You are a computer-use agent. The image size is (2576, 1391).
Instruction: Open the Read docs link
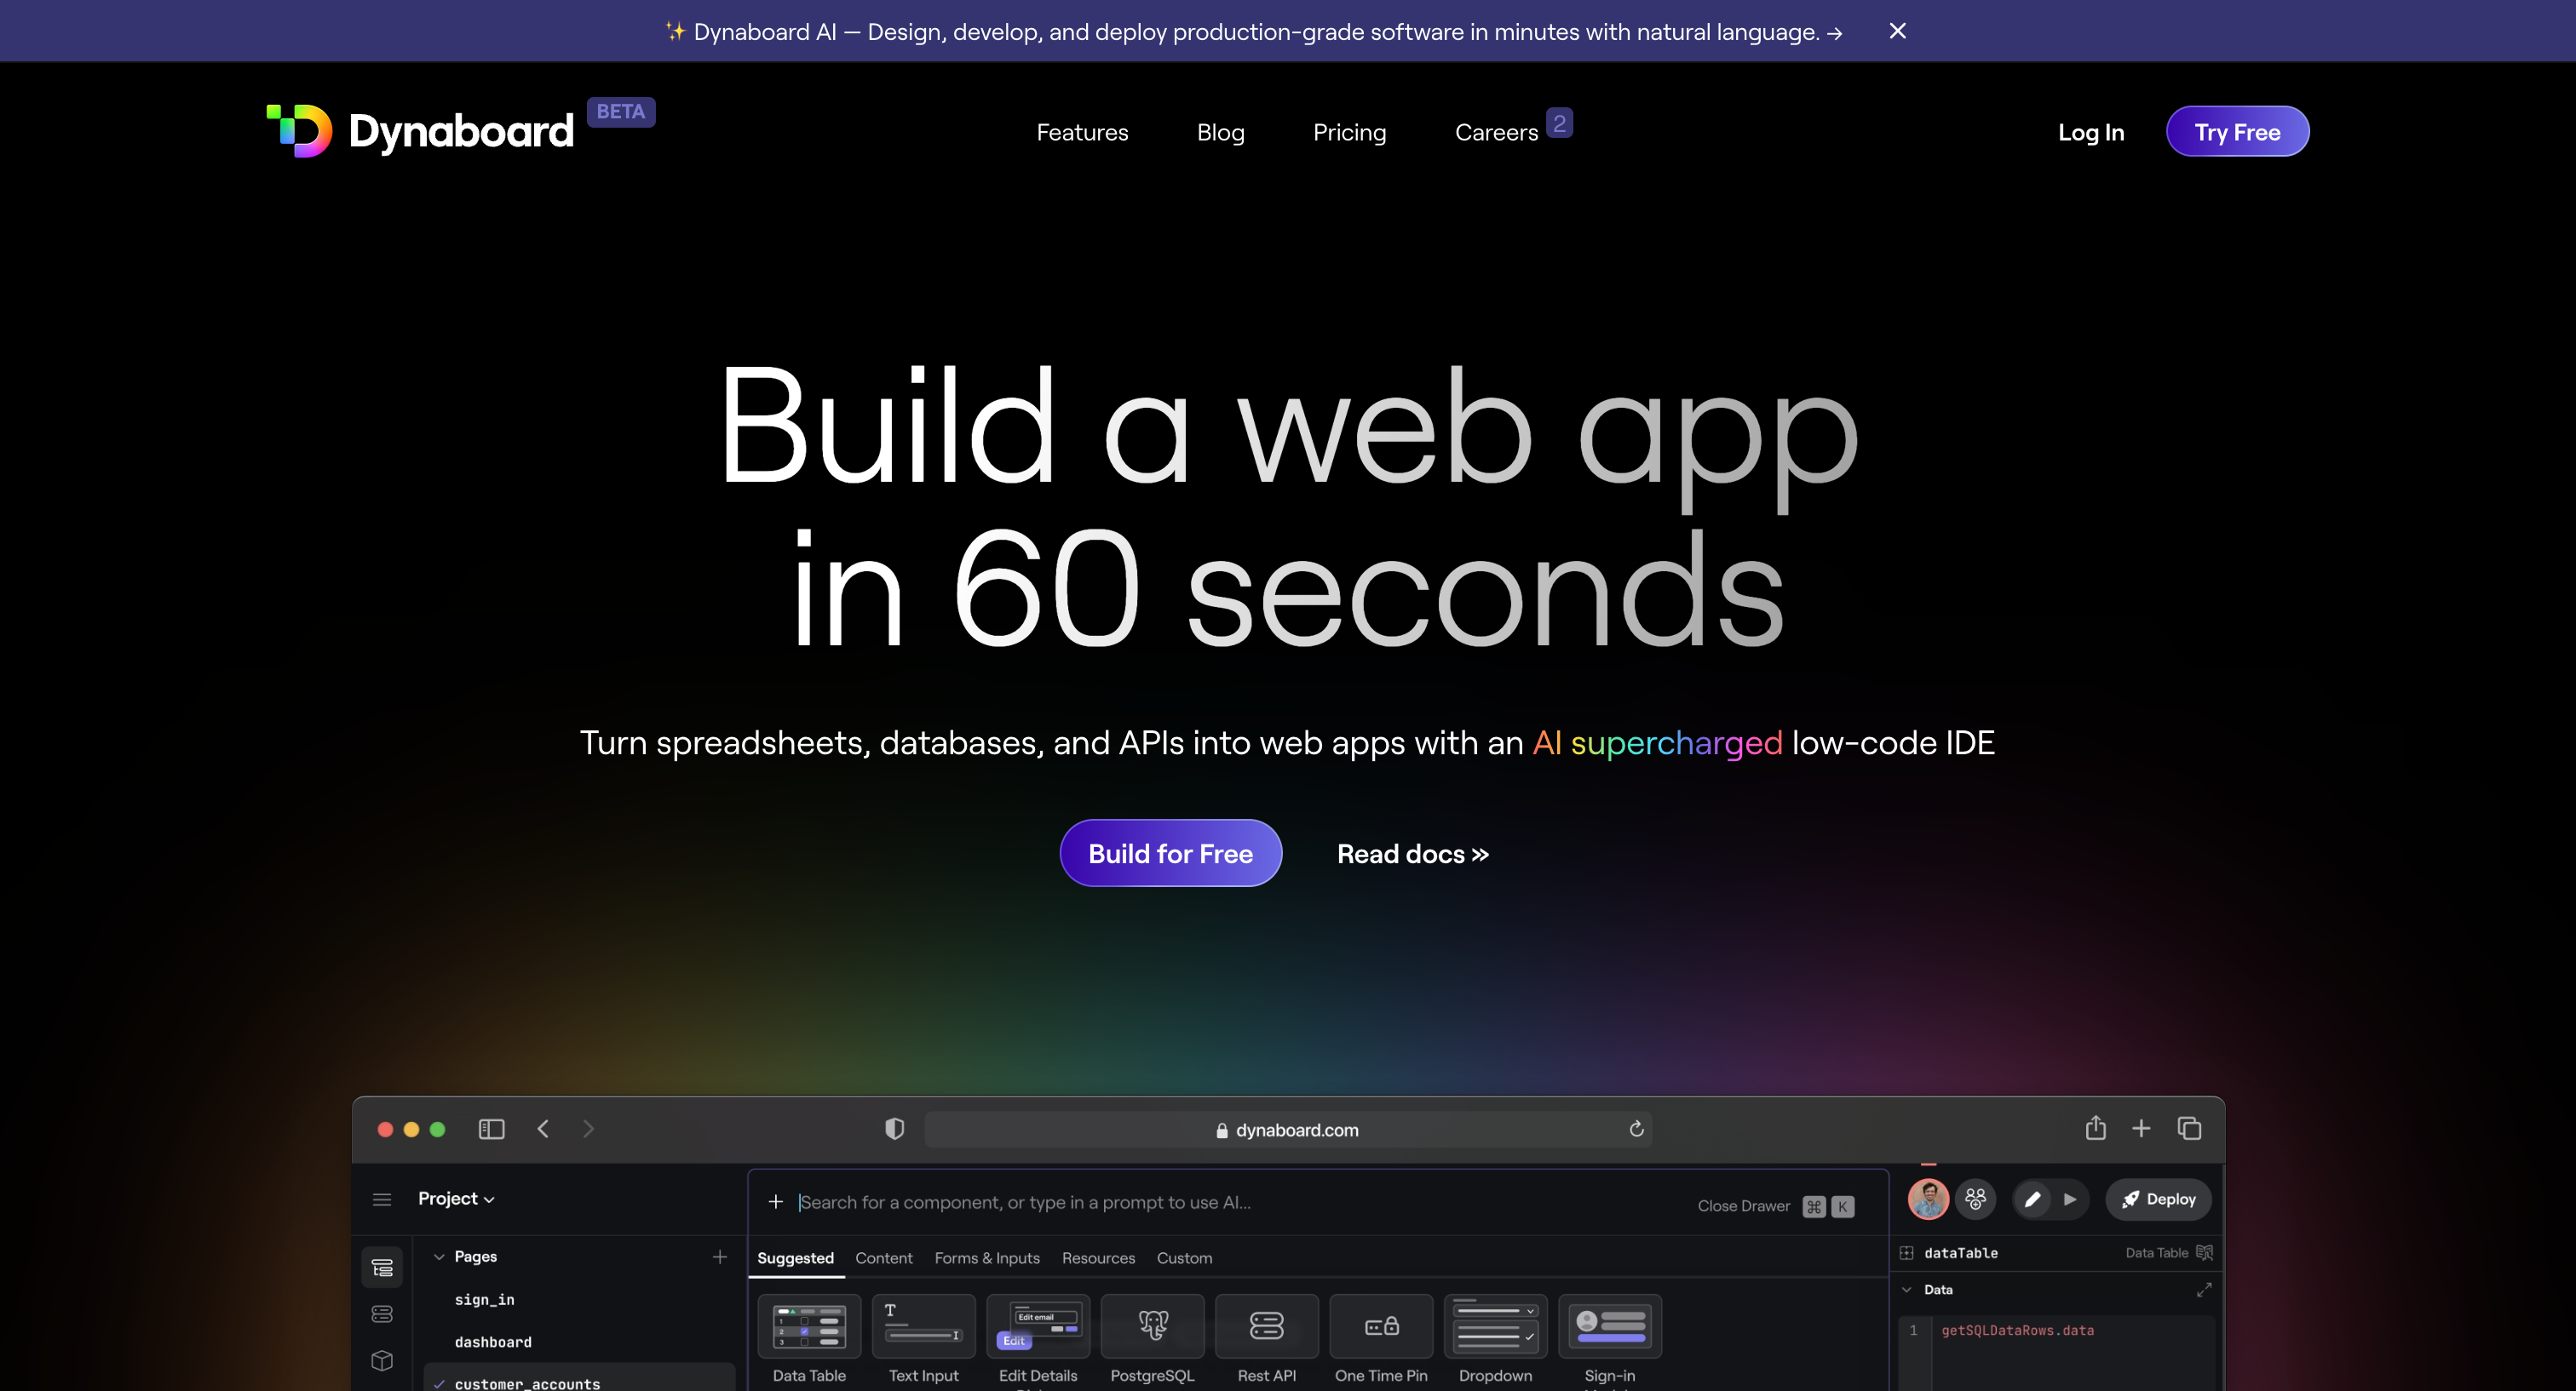click(x=1412, y=853)
